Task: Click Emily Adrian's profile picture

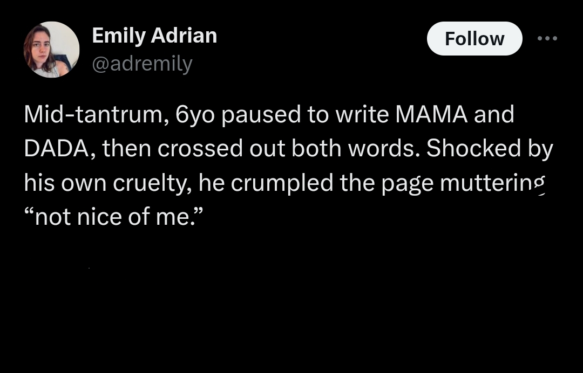Action: tap(51, 50)
